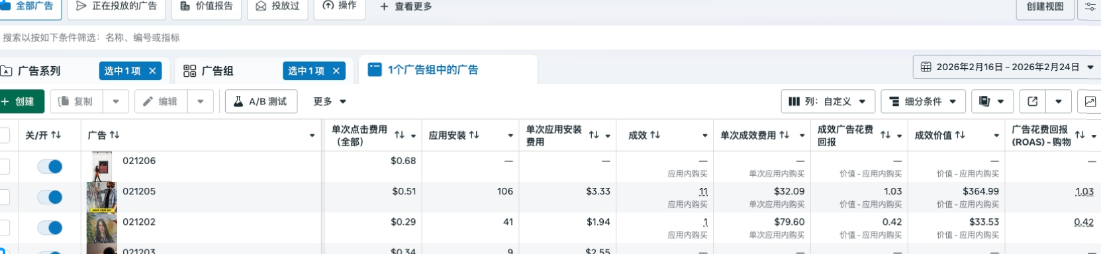Open the date range picker 2026年2月16日

pos(1007,67)
